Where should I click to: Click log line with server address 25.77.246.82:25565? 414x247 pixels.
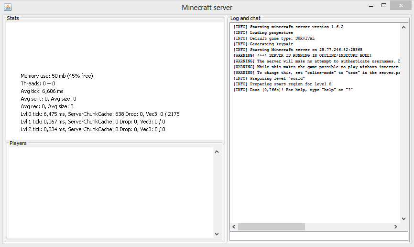coord(298,50)
